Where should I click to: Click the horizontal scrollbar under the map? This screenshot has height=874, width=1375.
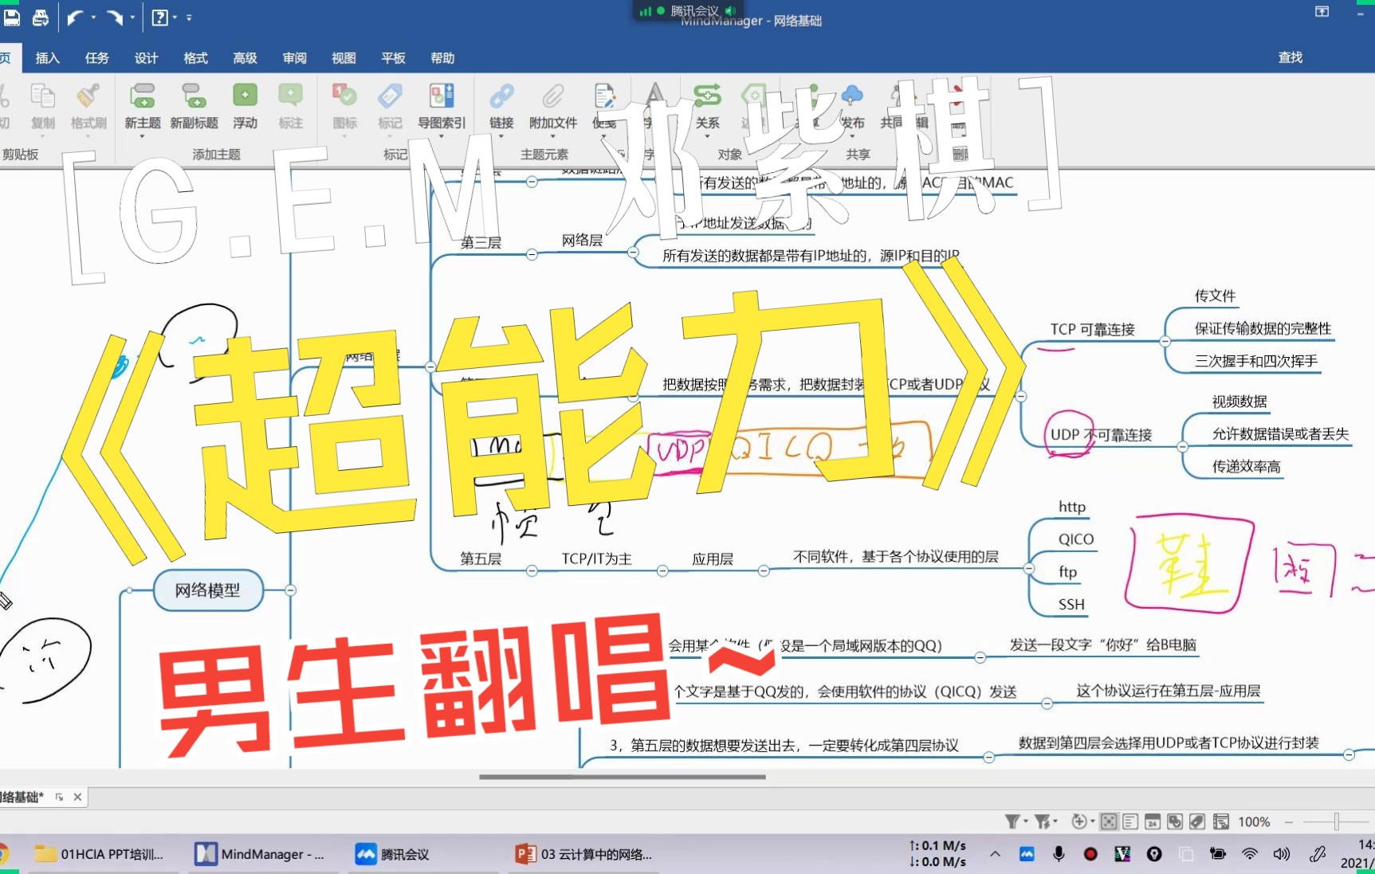click(623, 776)
